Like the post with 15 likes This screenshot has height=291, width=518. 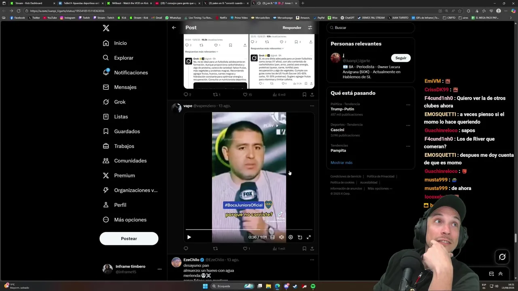coord(247,95)
